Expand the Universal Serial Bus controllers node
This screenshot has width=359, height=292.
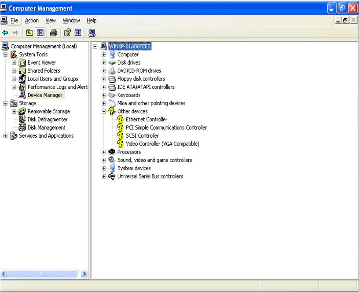point(104,177)
